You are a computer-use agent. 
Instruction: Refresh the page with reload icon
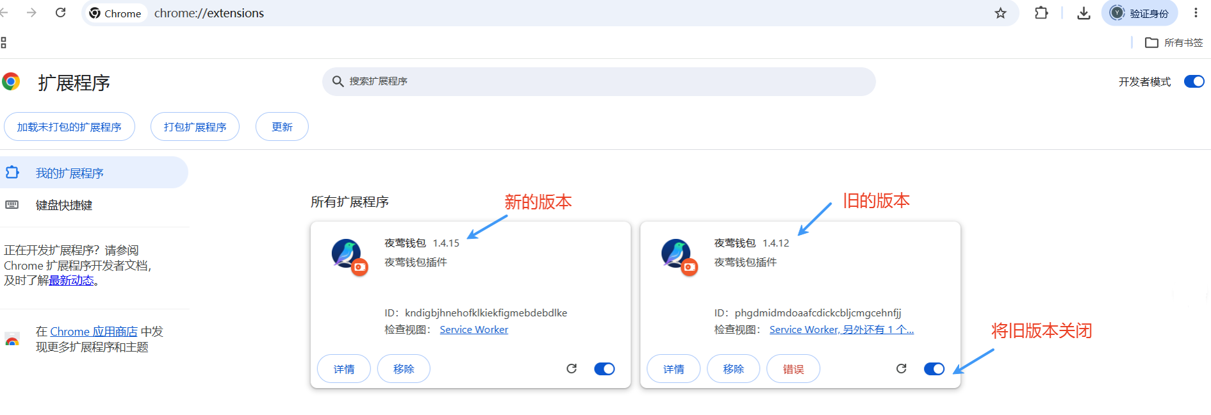(x=60, y=13)
